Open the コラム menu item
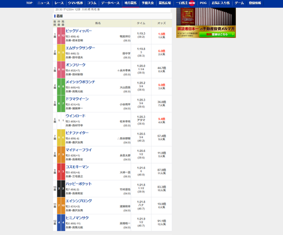Screen dimensions: 283x235 click(x=92, y=3)
